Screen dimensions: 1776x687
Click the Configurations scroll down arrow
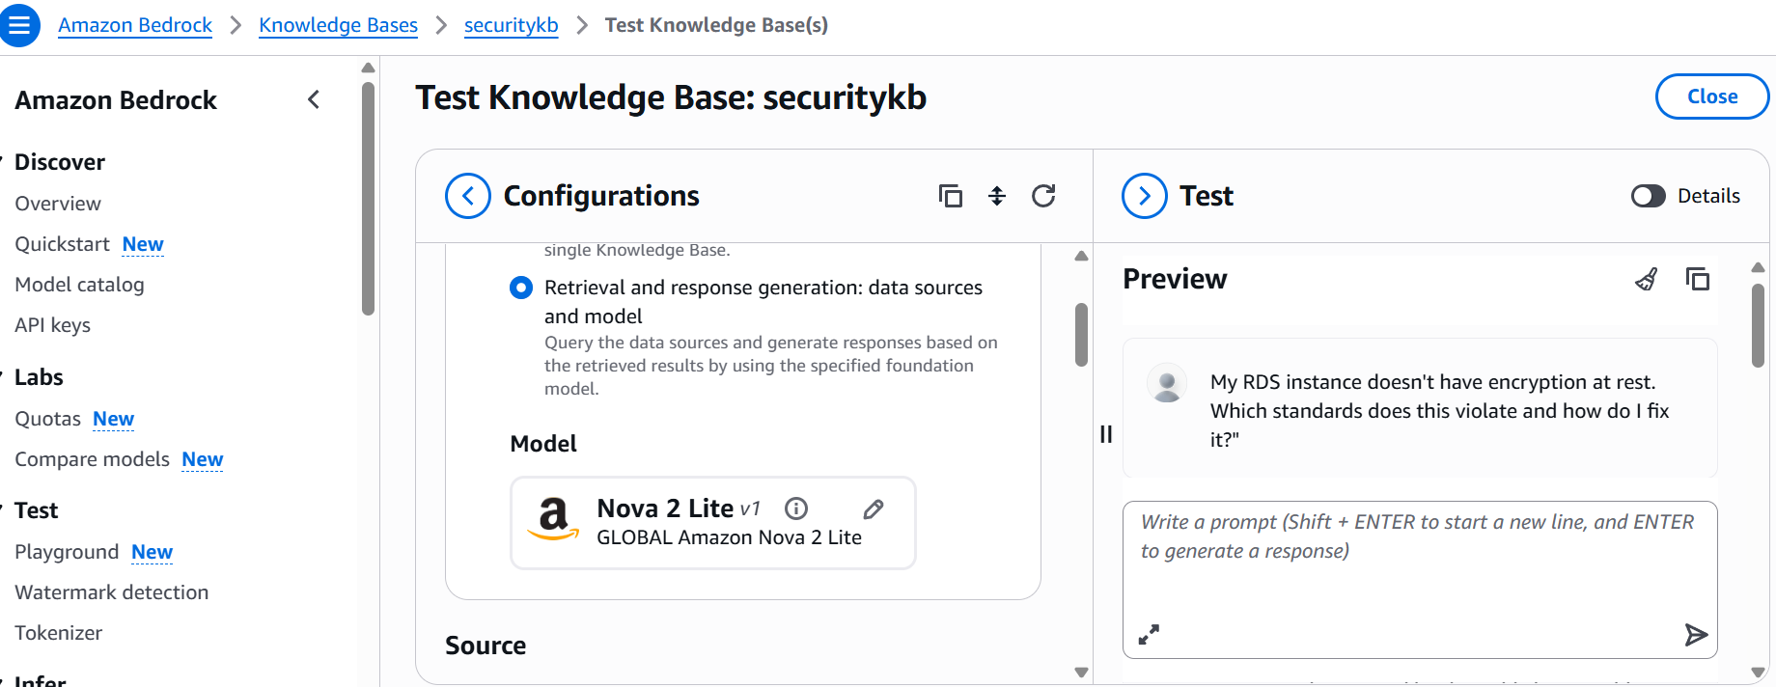click(x=1082, y=672)
